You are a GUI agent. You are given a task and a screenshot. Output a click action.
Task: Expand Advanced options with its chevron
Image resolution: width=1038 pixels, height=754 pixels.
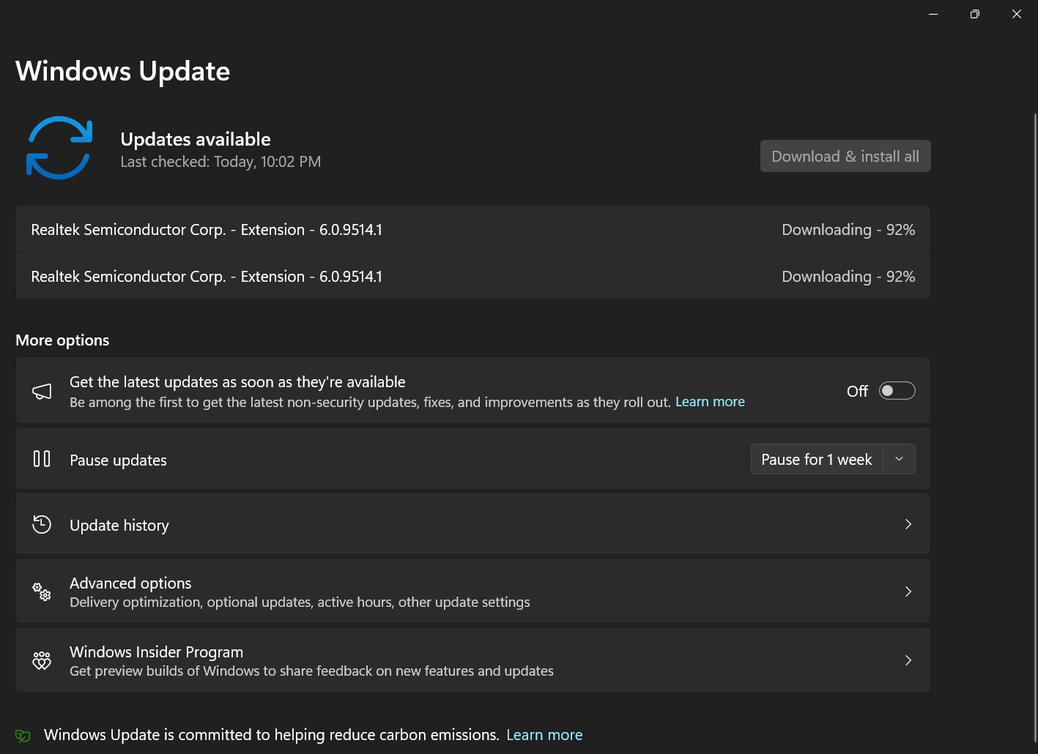point(908,591)
